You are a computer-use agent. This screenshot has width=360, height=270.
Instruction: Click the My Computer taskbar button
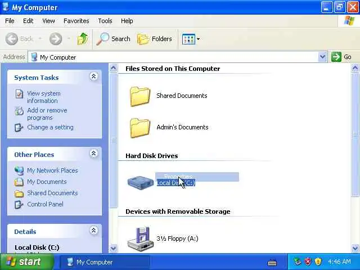pos(104,262)
